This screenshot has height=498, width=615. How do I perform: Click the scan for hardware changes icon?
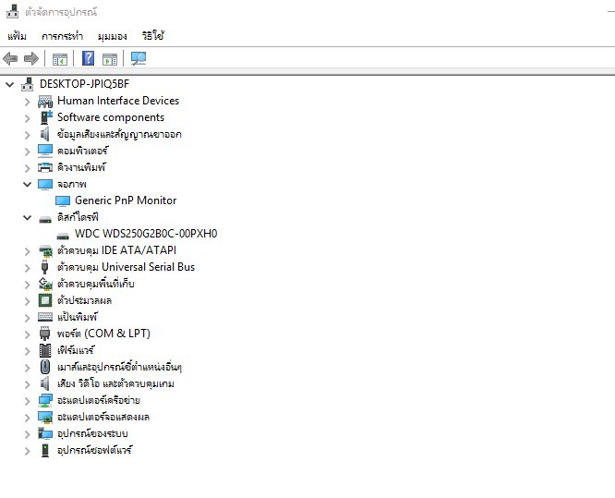[139, 59]
